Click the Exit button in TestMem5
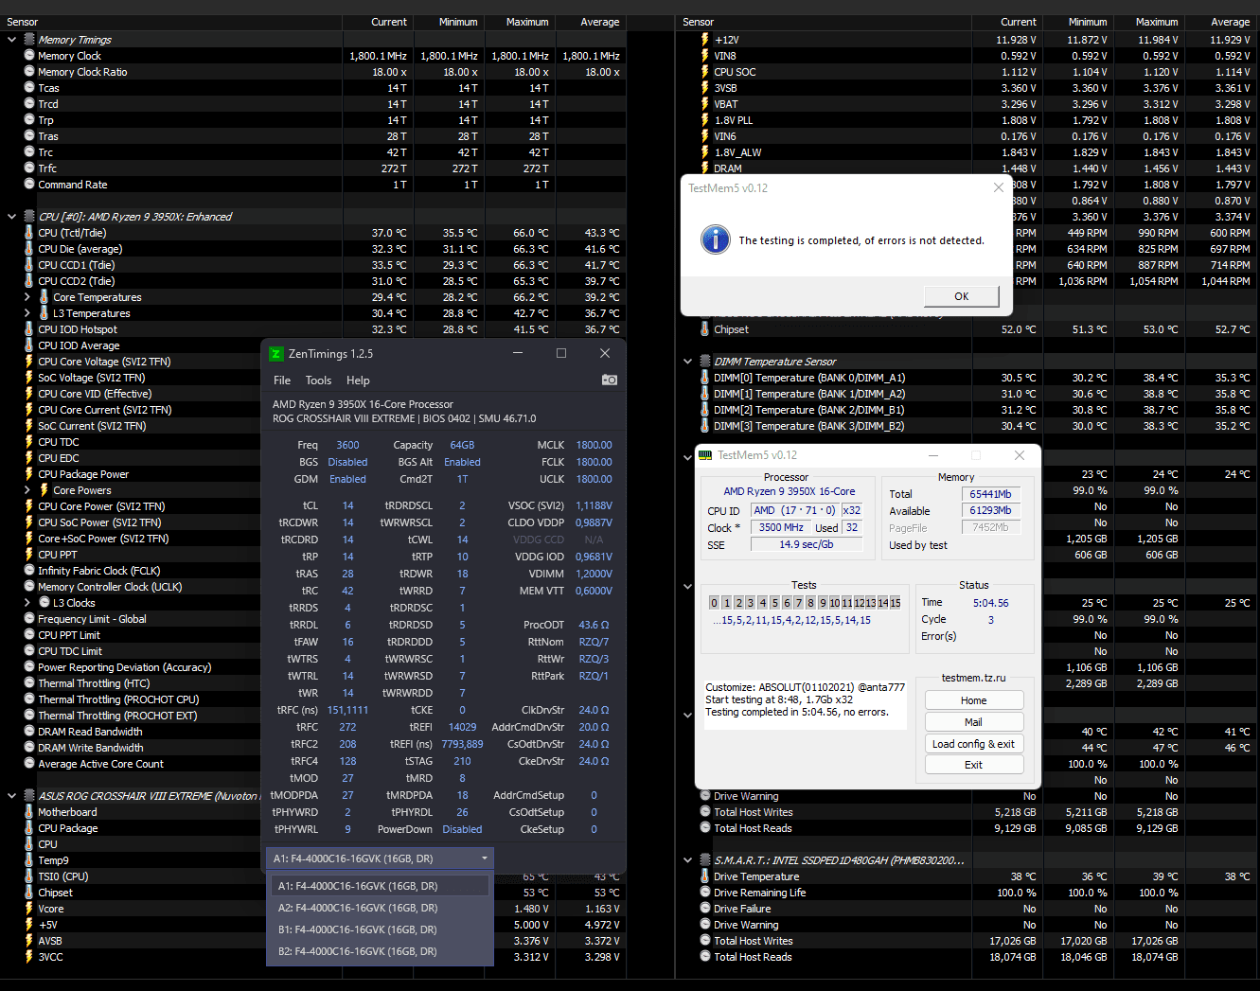 tap(974, 765)
